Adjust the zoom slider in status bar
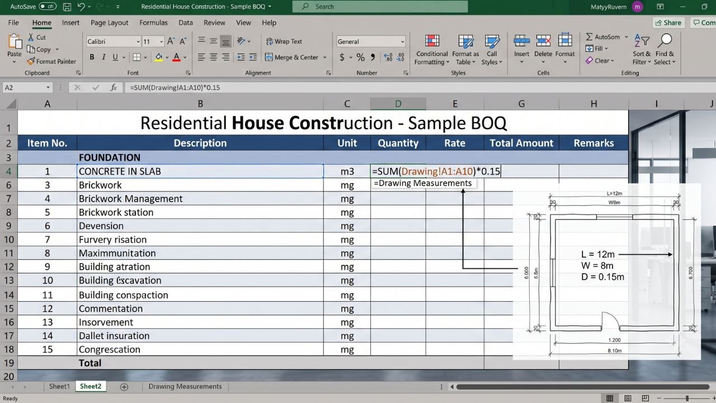716x403 pixels. pyautogui.click(x=687, y=398)
